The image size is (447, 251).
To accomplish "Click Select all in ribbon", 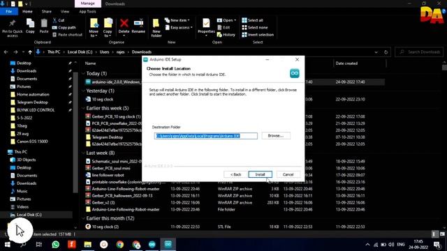I will [253, 20].
